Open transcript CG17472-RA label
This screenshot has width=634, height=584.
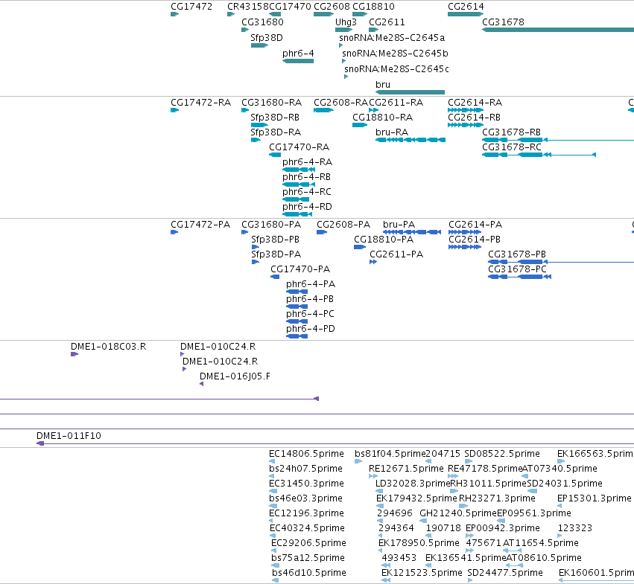coord(200,103)
